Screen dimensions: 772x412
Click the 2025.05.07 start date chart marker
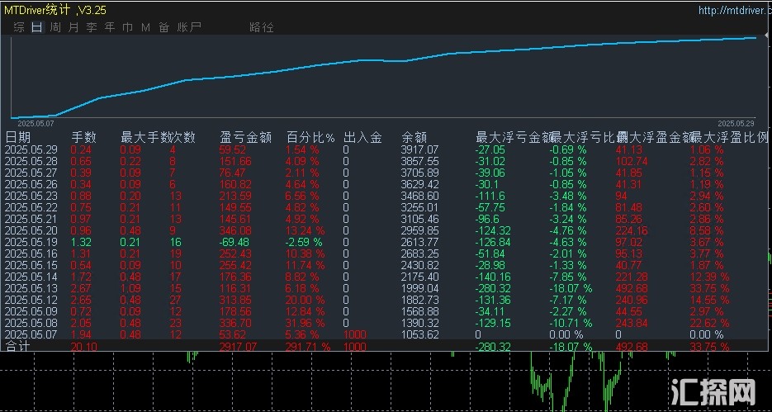(x=36, y=121)
